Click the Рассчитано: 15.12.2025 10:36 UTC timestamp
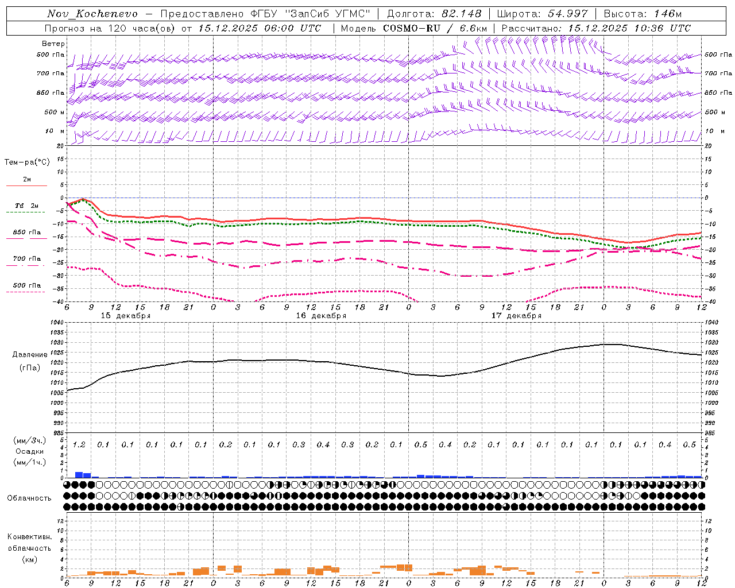Image resolution: width=735 pixels, height=588 pixels. pyautogui.click(x=596, y=28)
